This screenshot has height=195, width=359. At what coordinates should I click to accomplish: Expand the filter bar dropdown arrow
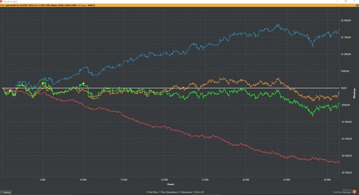click(x=357, y=5)
